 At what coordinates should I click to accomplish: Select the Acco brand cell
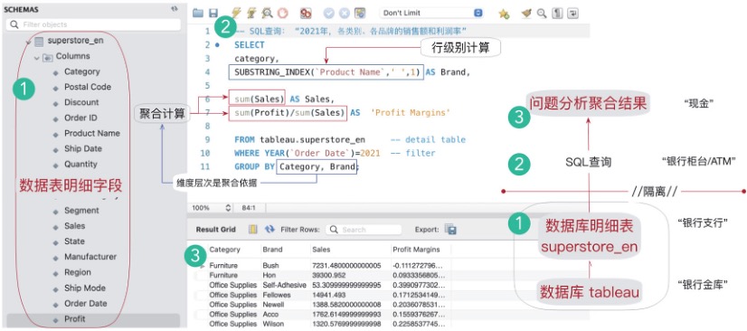point(270,315)
